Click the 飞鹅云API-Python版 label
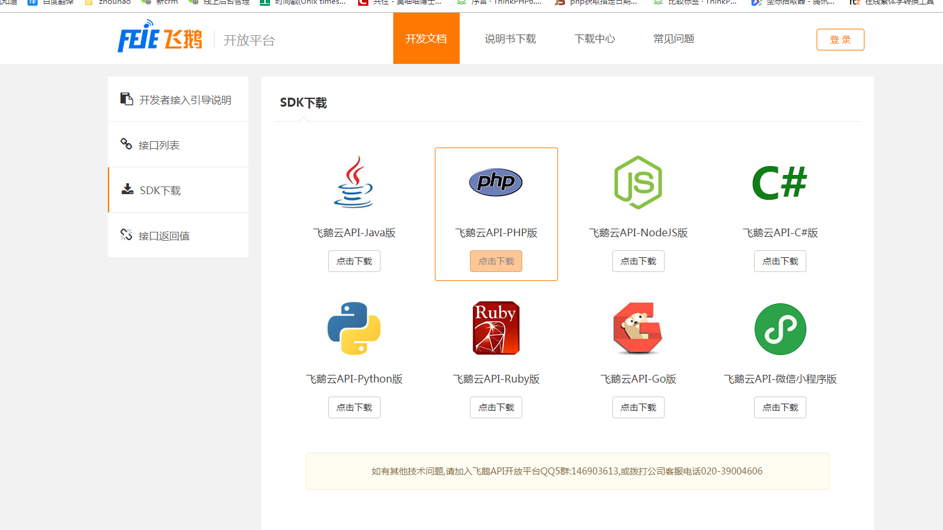Viewport: 943px width, 530px height. click(354, 379)
